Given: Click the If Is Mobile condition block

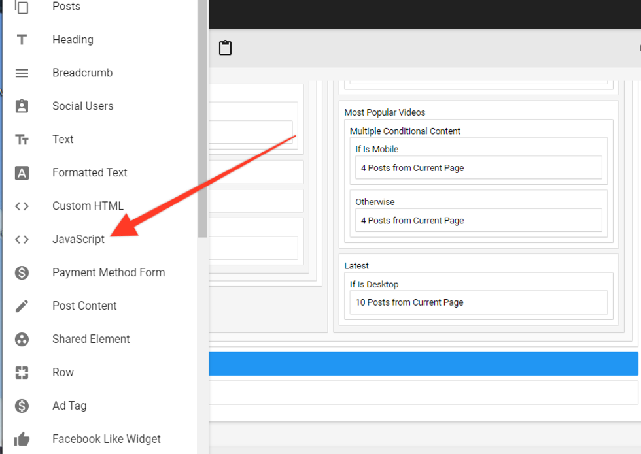Looking at the screenshot, I should pos(377,149).
